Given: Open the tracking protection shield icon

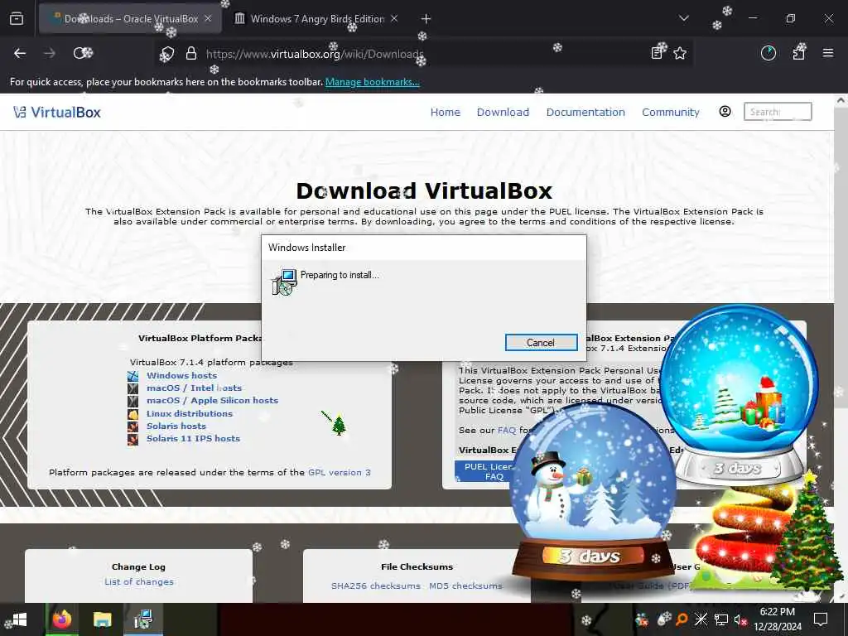Looking at the screenshot, I should (x=166, y=54).
